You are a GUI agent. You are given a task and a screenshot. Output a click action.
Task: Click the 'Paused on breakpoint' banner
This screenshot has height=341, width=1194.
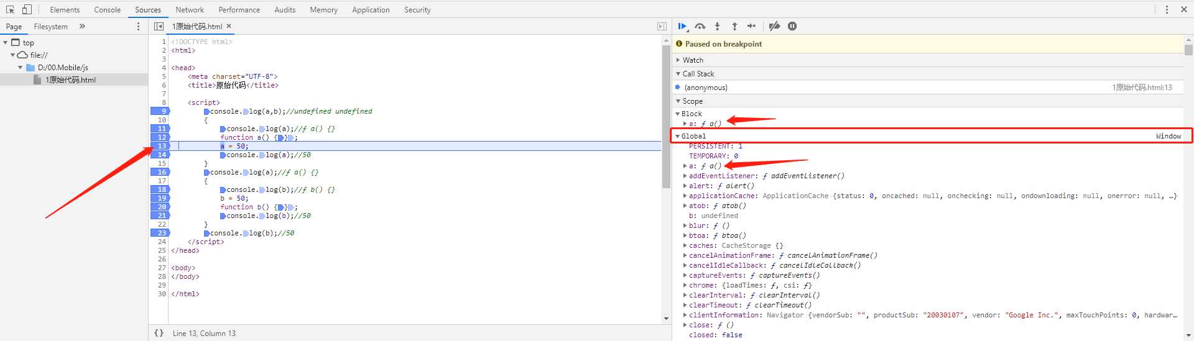pos(723,44)
